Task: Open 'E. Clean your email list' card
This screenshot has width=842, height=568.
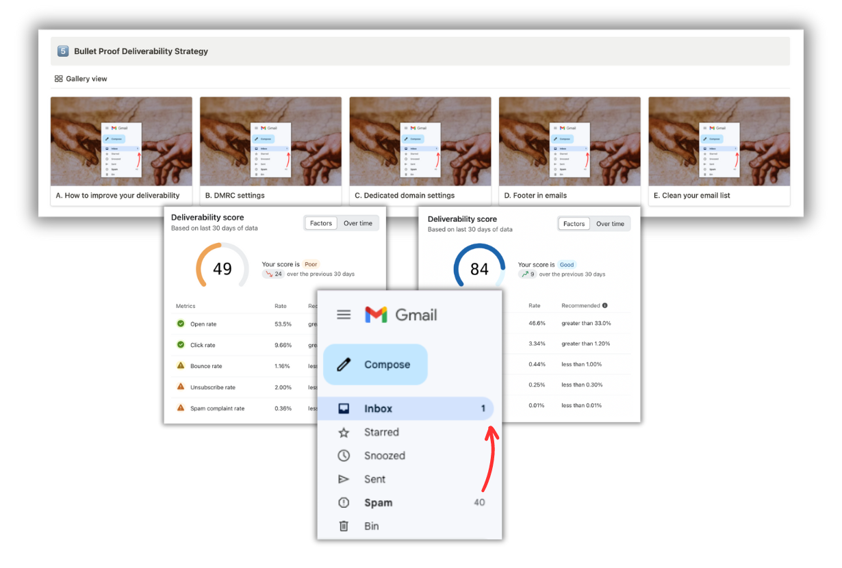Action: coord(719,151)
